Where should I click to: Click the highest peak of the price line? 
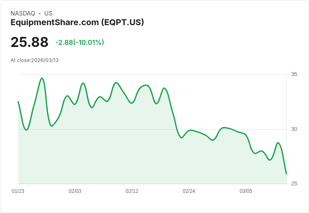42,78
